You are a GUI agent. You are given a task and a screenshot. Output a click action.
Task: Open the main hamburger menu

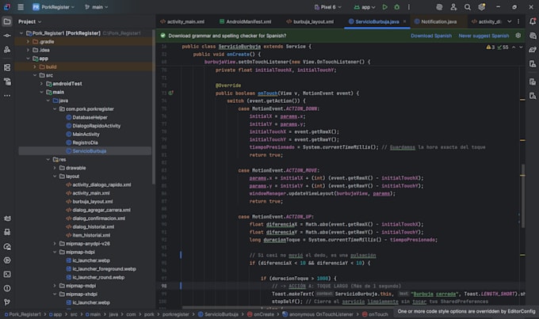click(x=21, y=7)
